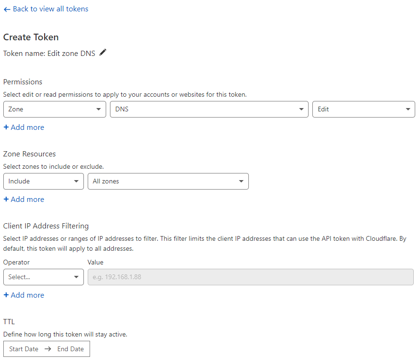This screenshot has width=419, height=364.
Task: Add more permissions via Add more link
Action: [24, 127]
